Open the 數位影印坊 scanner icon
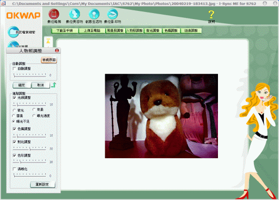This screenshot has width=279, height=200. point(112,14)
